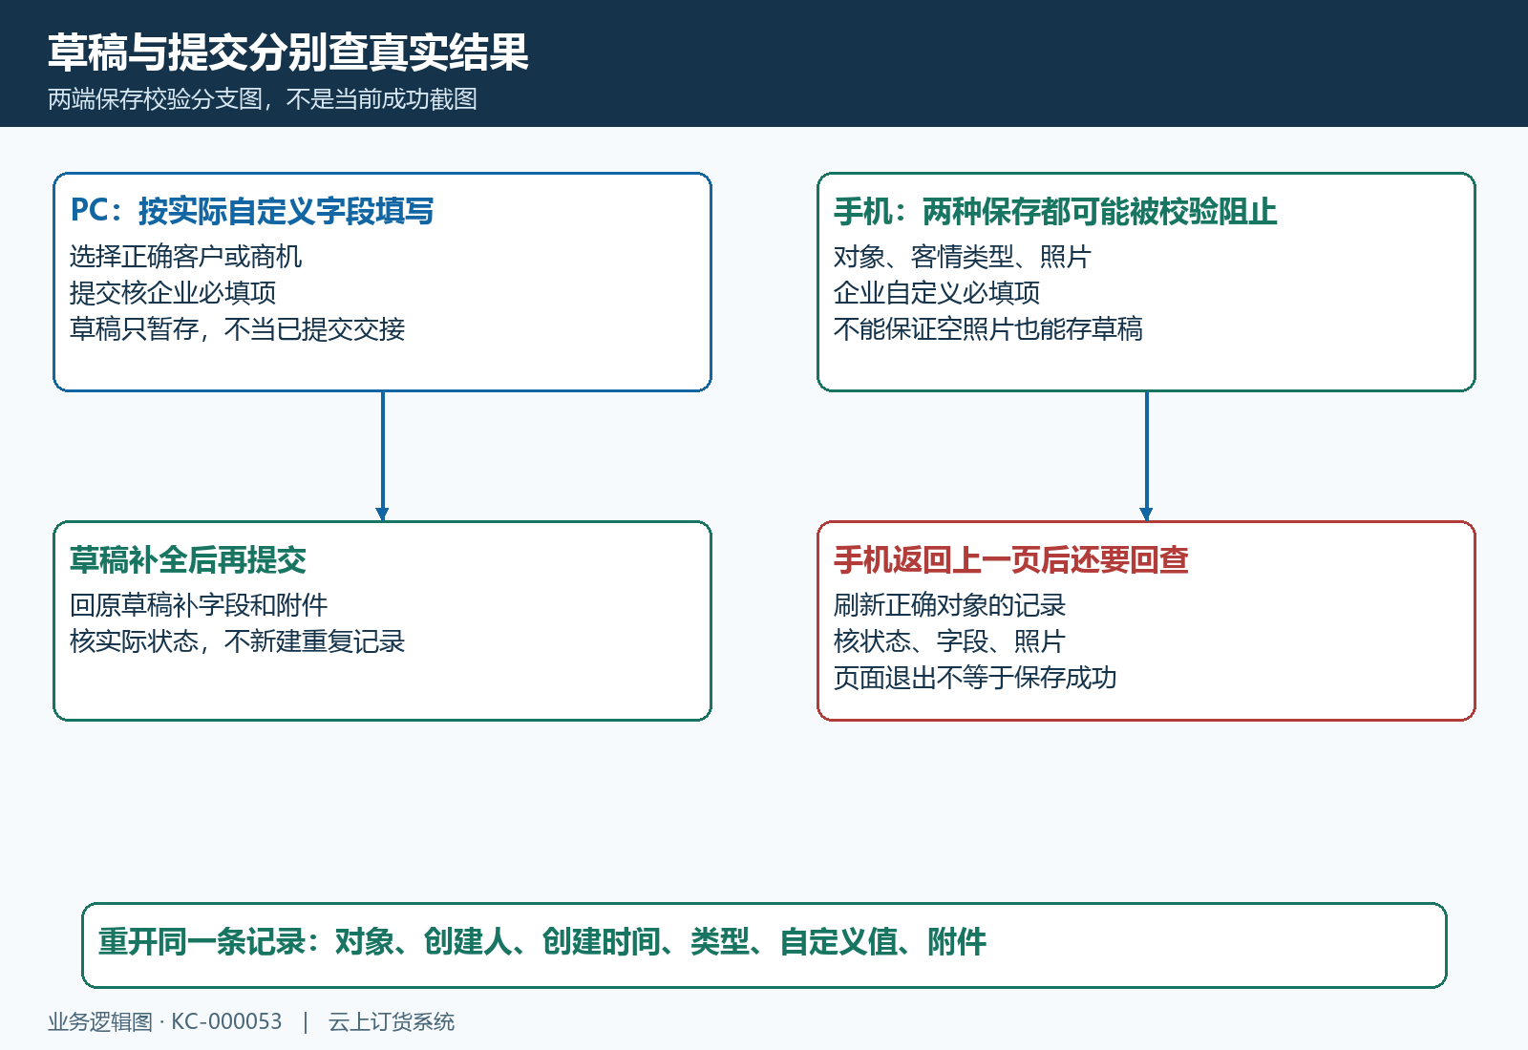Viewport: 1528px width, 1050px height.
Task: Click footer text "业务逻辑图 · KC-000053"
Action: pos(165,1022)
